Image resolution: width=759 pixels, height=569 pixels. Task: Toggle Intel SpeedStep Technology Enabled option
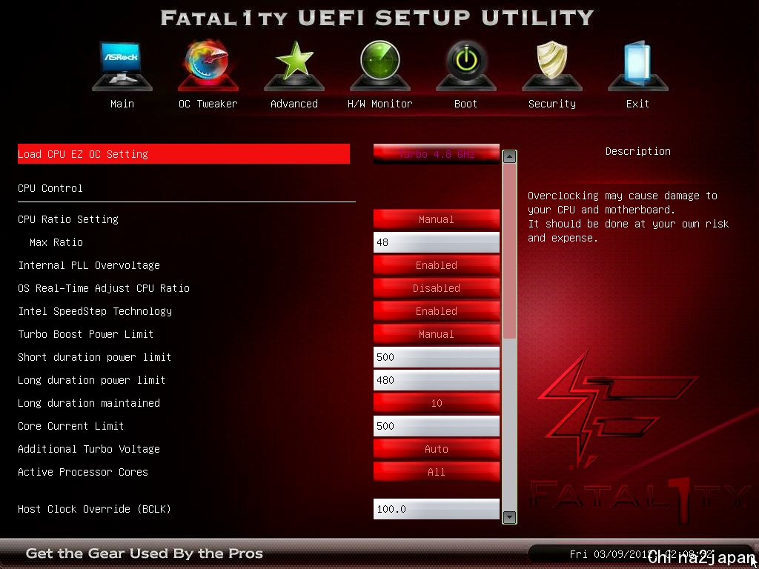[x=436, y=311]
